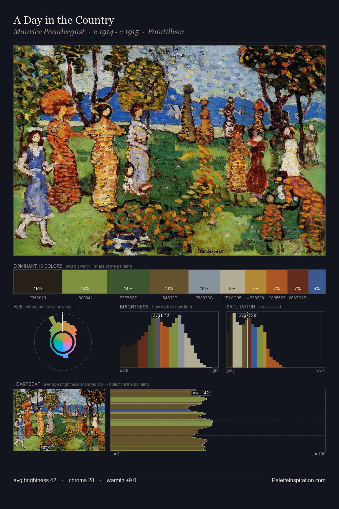This screenshot has height=509, width=339.
Task: Click the SATURATION section heading
Action: pyautogui.click(x=241, y=307)
